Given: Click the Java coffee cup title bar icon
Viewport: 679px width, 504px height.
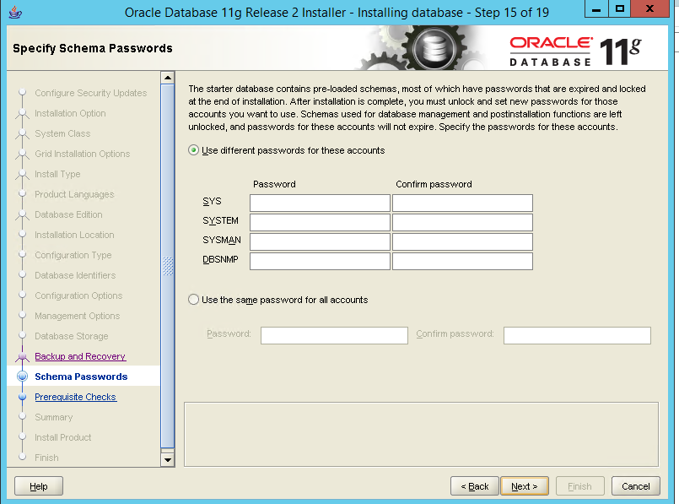Looking at the screenshot, I should 15,12.
